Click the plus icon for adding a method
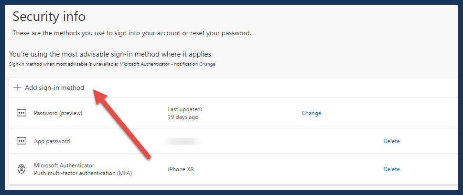 pos(17,88)
